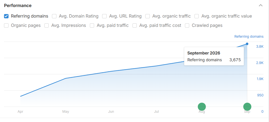Click the green marker at Aug
269x122 pixels.
(202, 107)
